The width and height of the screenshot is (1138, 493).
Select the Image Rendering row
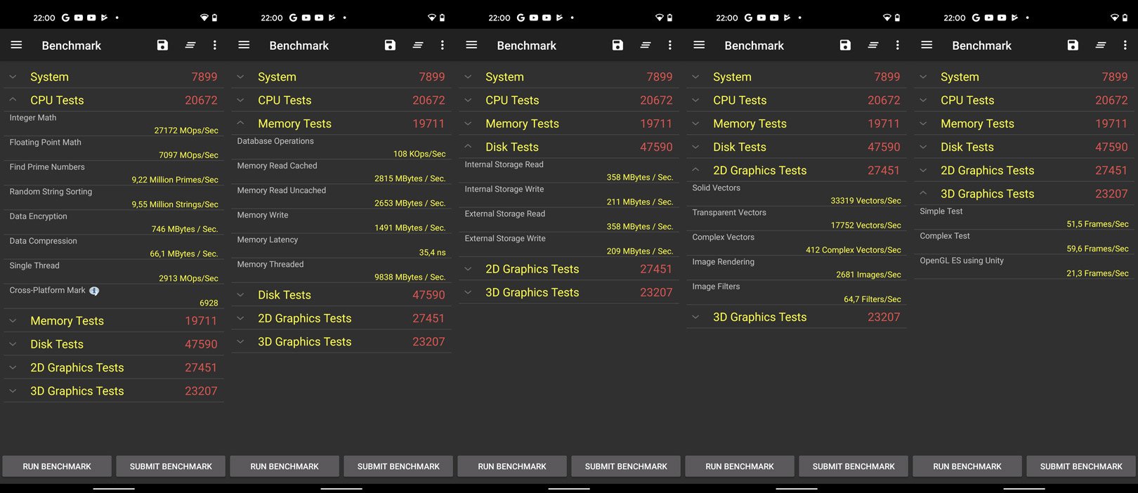click(797, 268)
